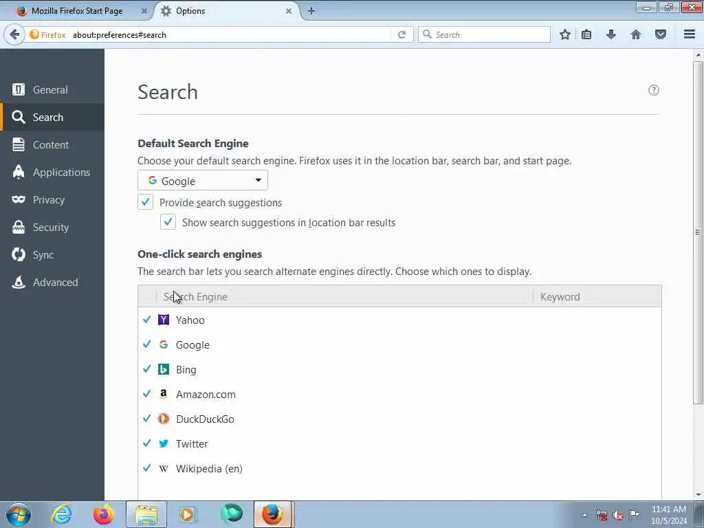
Task: Uncheck Google one-click search engine
Action: [147, 344]
